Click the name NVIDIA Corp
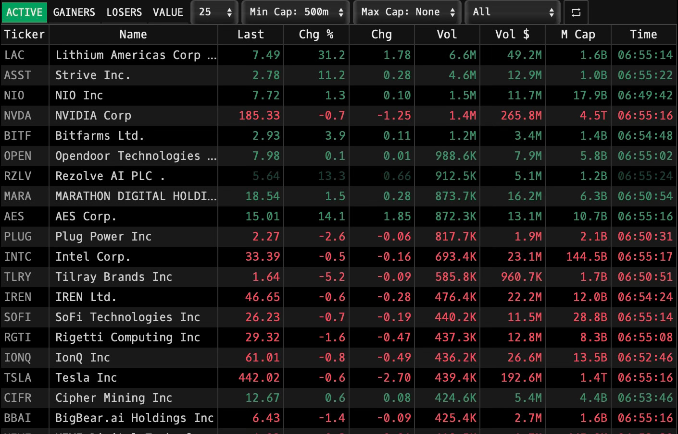 click(x=93, y=116)
